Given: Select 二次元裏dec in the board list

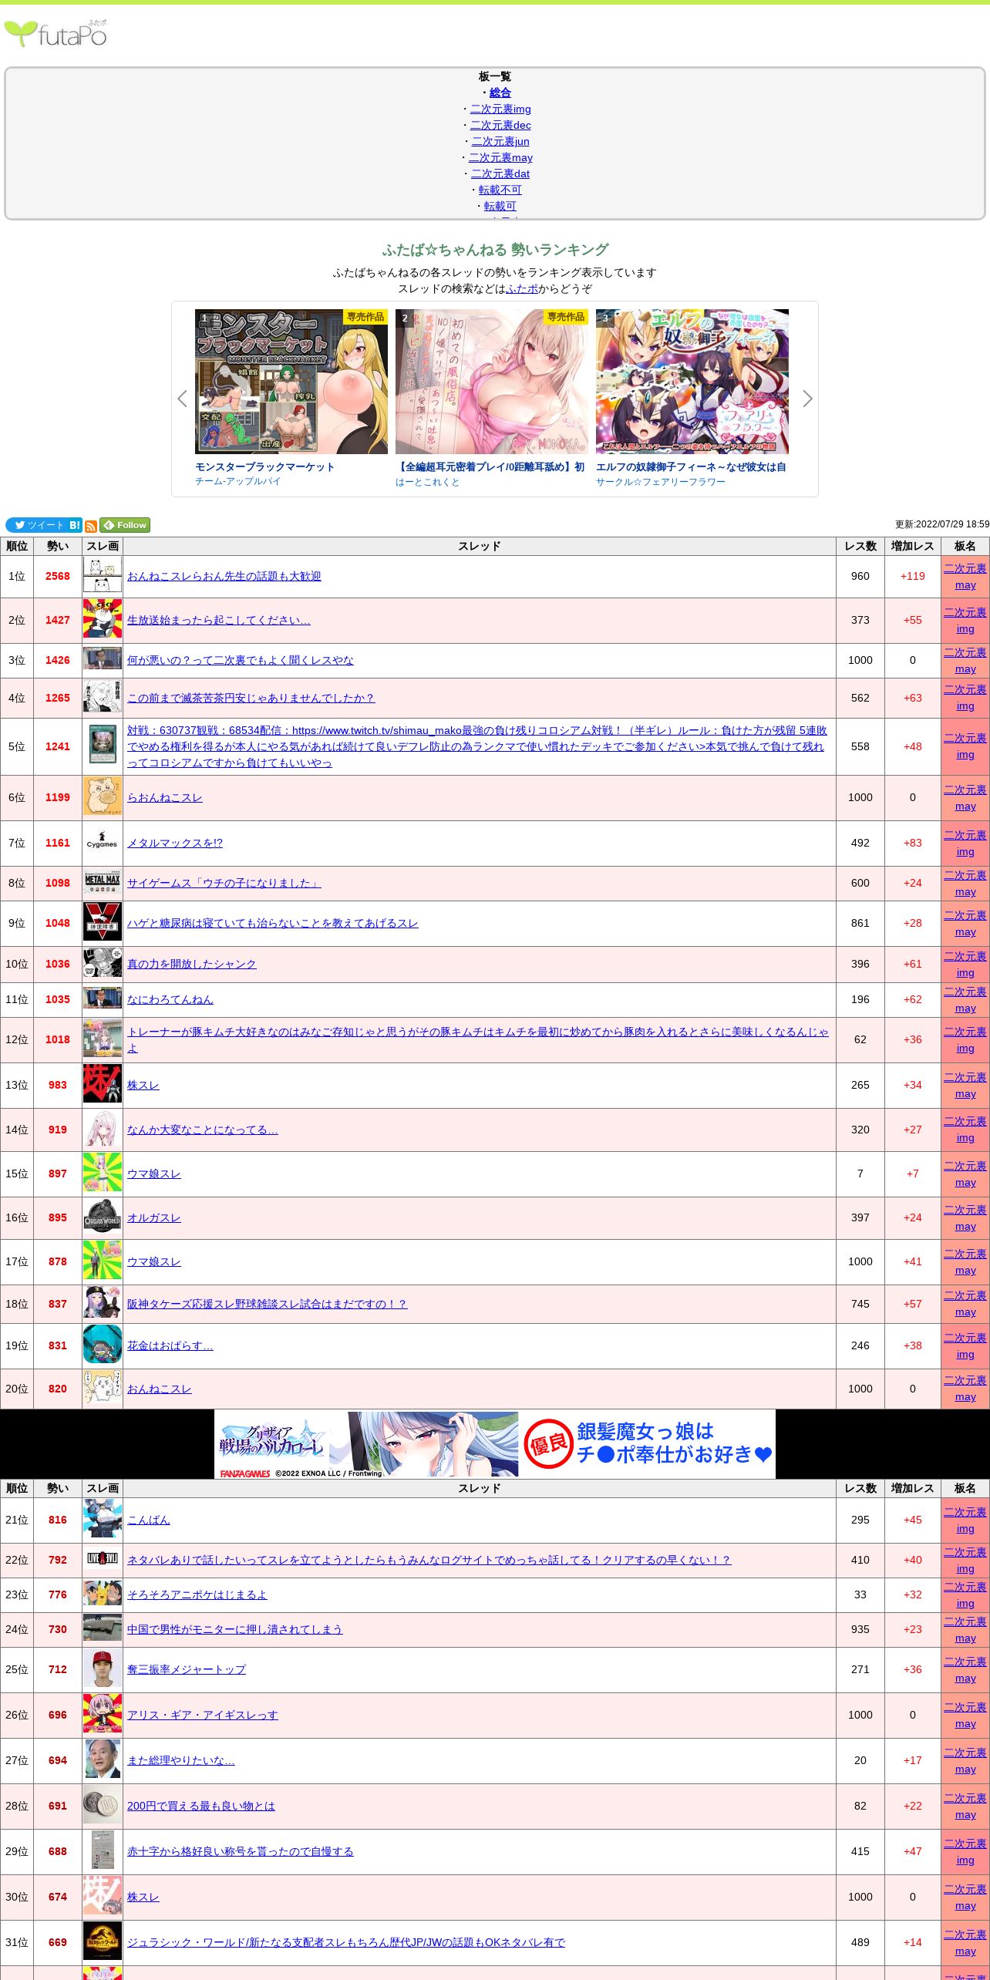Looking at the screenshot, I should click(500, 125).
